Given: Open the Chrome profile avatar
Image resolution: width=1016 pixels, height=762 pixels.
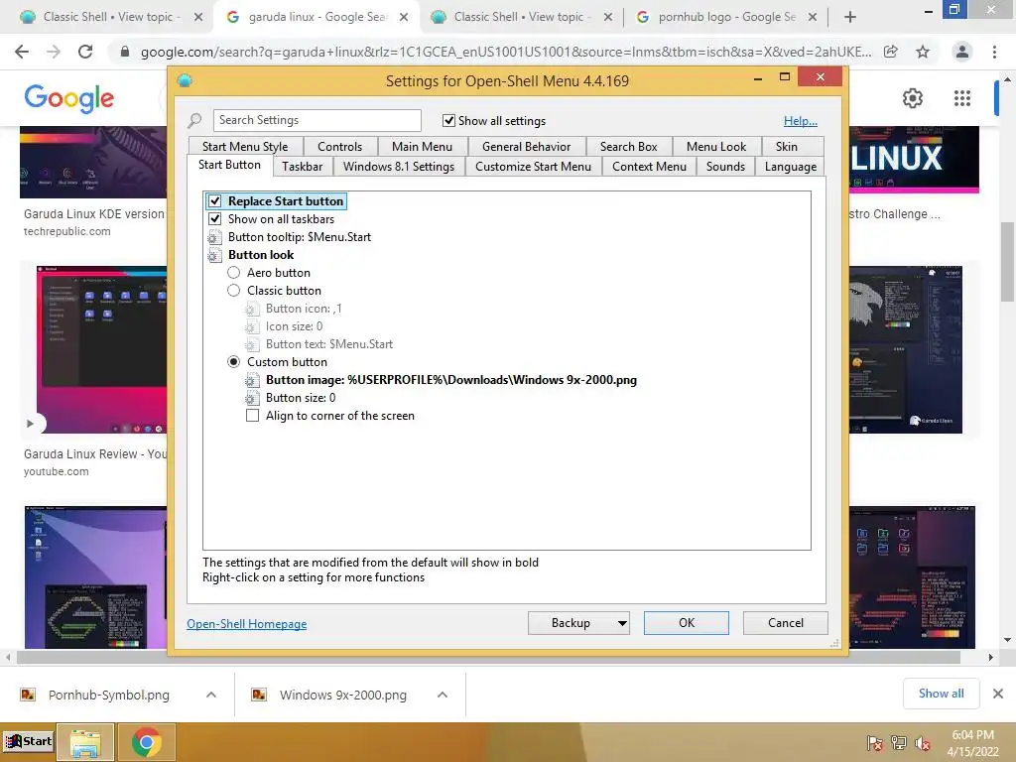Looking at the screenshot, I should click(x=962, y=52).
